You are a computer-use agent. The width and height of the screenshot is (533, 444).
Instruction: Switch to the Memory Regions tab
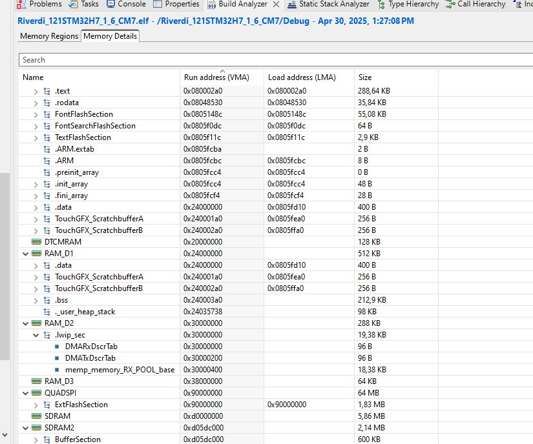[48, 36]
